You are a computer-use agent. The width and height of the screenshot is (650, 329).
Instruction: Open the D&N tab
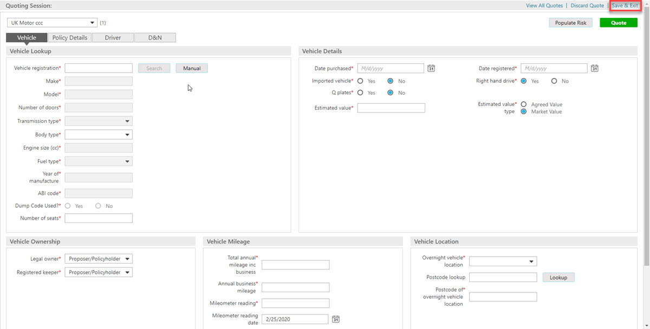pos(155,38)
